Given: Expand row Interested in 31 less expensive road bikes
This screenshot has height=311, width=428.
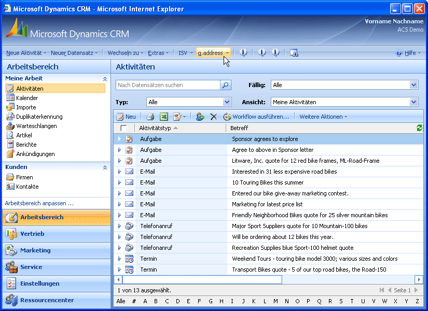Looking at the screenshot, I should pyautogui.click(x=119, y=172).
